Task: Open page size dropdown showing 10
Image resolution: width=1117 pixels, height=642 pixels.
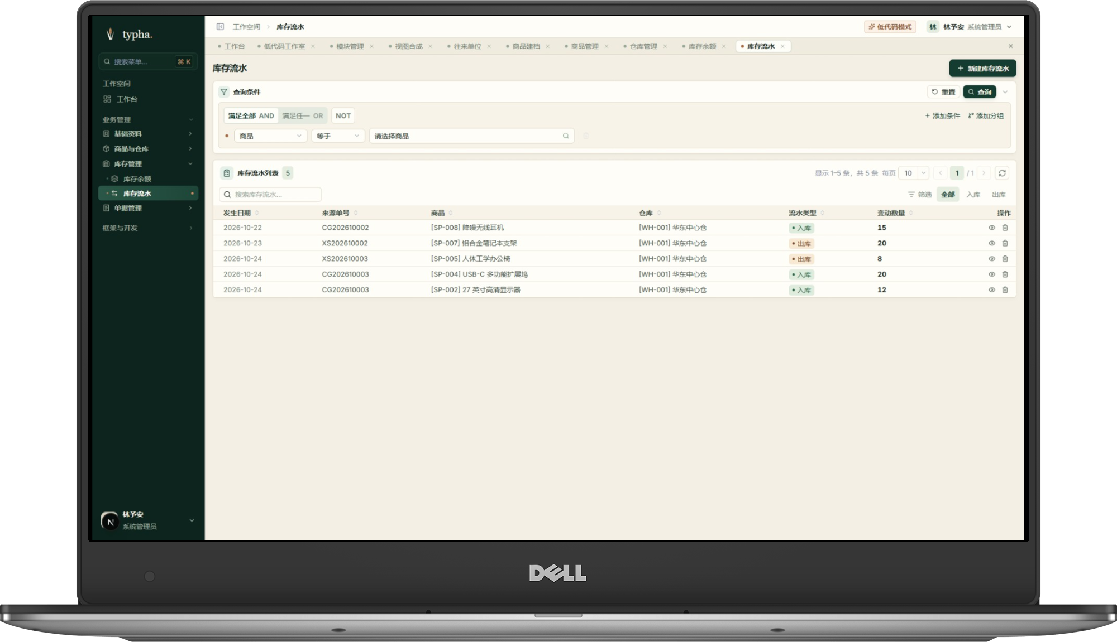Action: (914, 173)
